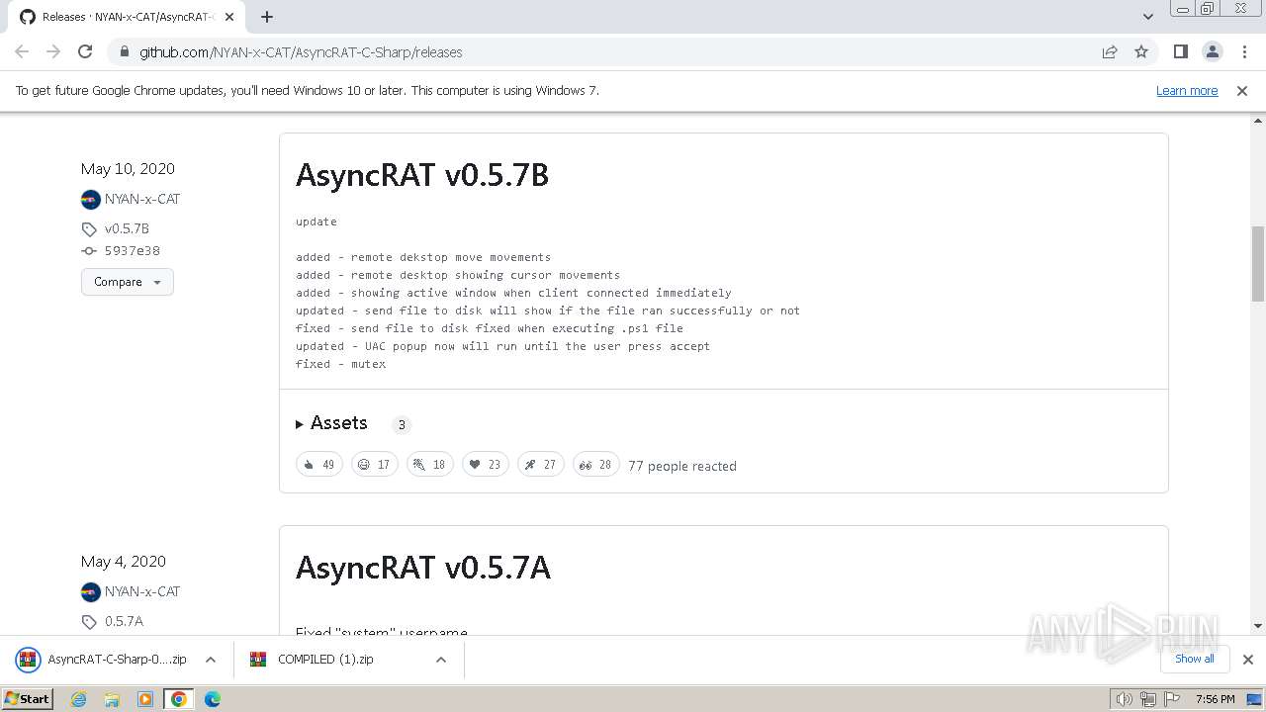Click NYAN-x-CAT avatar for v0.5.7B release
Screen dimensions: 1266x712
[91, 199]
